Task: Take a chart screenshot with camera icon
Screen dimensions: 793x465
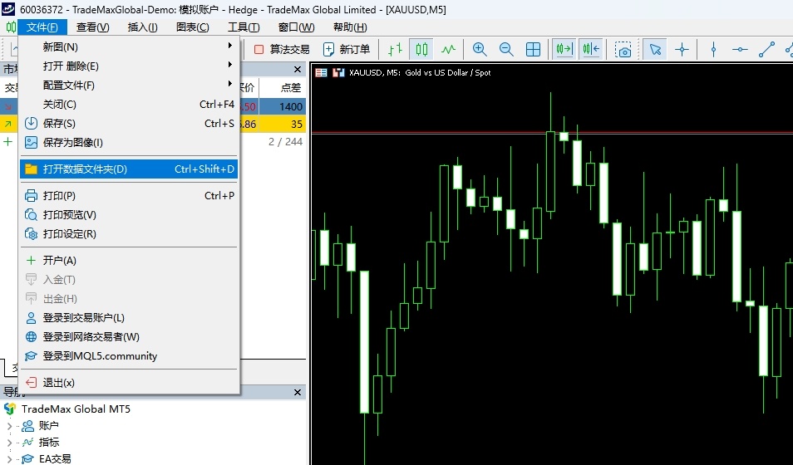Action: click(623, 49)
